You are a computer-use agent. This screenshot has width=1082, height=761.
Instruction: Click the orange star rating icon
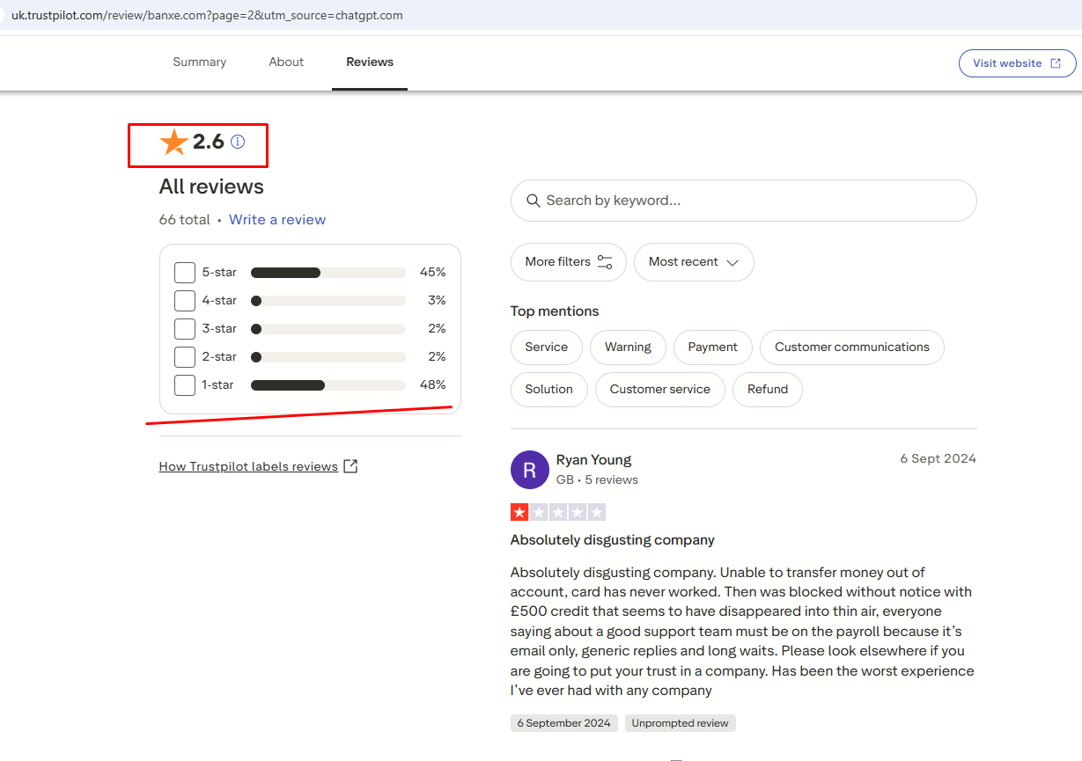[174, 142]
